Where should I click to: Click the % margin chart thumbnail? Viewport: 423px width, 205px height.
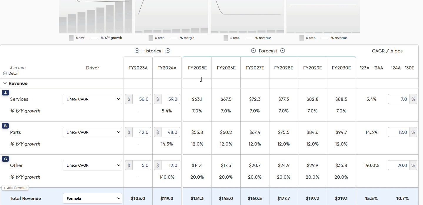click(x=171, y=17)
